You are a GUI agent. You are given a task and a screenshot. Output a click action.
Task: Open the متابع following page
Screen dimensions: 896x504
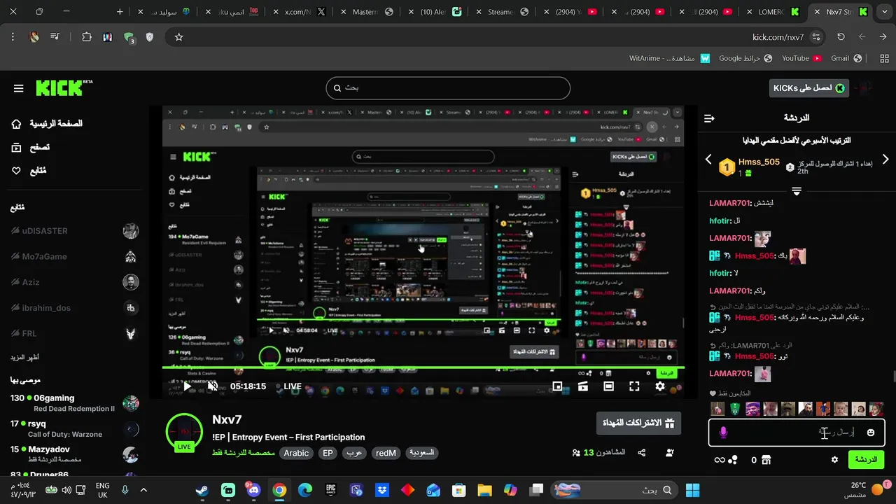(x=29, y=171)
